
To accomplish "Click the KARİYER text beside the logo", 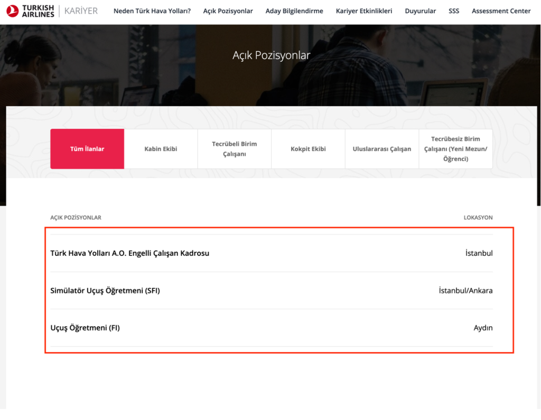I will [x=81, y=11].
